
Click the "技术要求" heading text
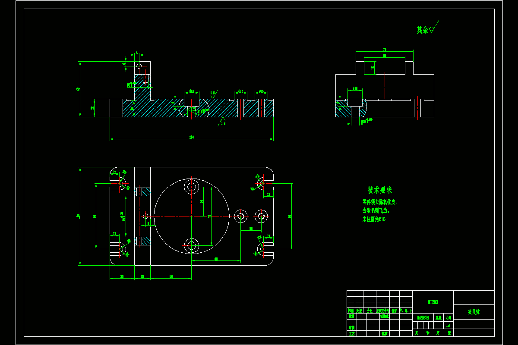tap(379, 190)
